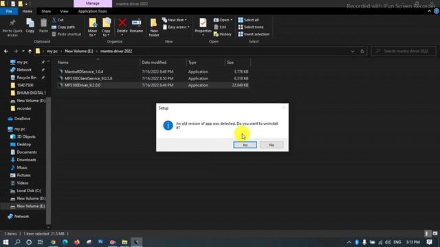Click Cut in the Clipboard group
440x247 pixels.
pyautogui.click(x=58, y=20)
